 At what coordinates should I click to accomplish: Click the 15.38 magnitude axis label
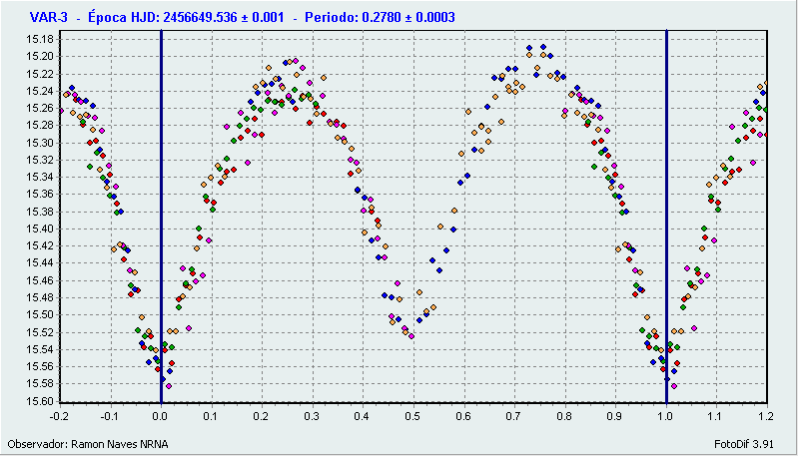[40, 212]
